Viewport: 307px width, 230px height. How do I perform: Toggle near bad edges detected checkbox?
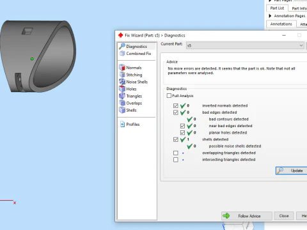(x=182, y=126)
